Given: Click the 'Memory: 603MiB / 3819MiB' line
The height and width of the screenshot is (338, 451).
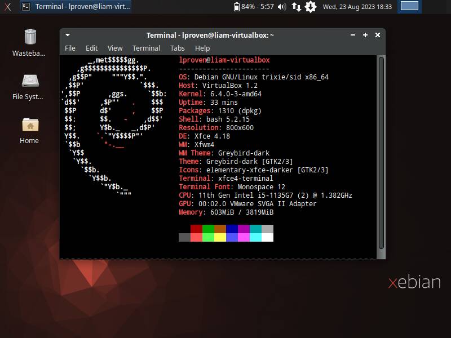Looking at the screenshot, I should (x=226, y=212).
